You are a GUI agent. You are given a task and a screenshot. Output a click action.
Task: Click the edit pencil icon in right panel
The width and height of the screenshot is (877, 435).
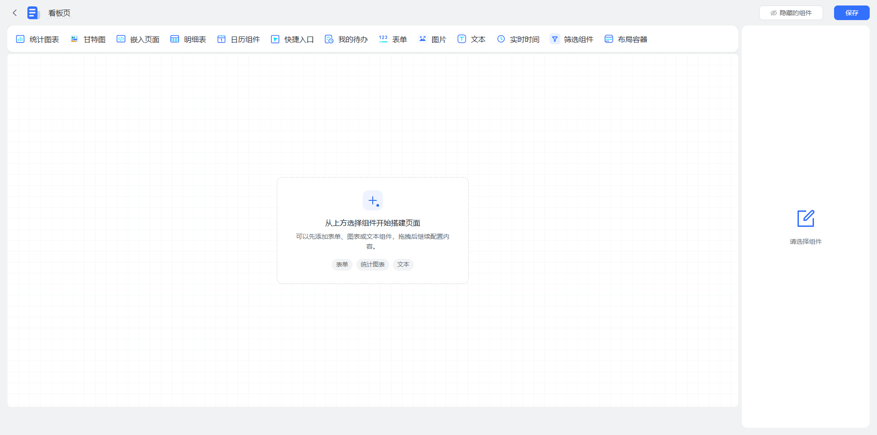806,219
